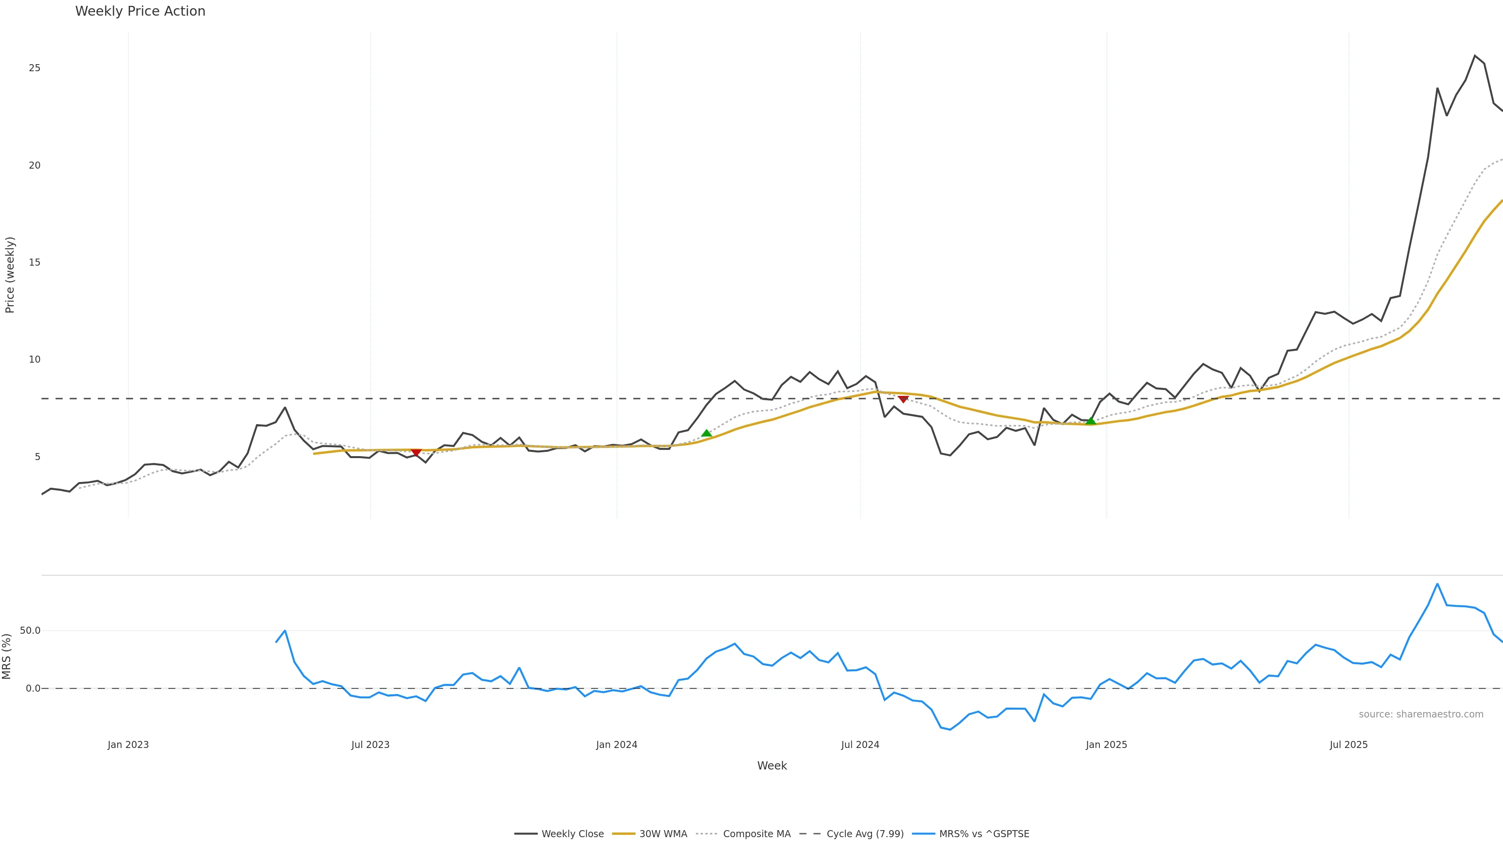The width and height of the screenshot is (1503, 845).
Task: Click the Jan 2023 x-axis tick label
Action: point(128,745)
